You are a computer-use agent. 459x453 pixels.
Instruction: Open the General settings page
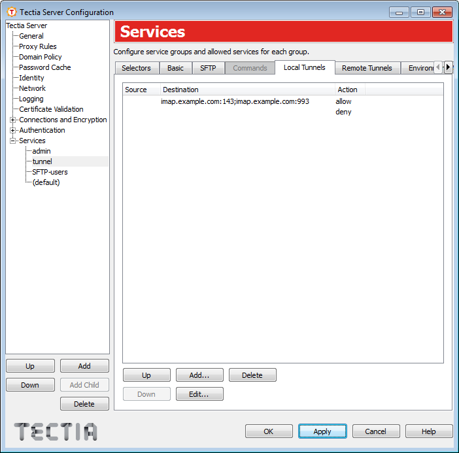tap(31, 36)
